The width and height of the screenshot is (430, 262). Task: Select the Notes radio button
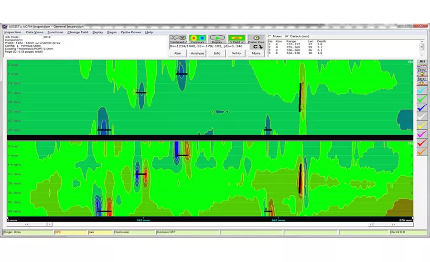(x=269, y=36)
